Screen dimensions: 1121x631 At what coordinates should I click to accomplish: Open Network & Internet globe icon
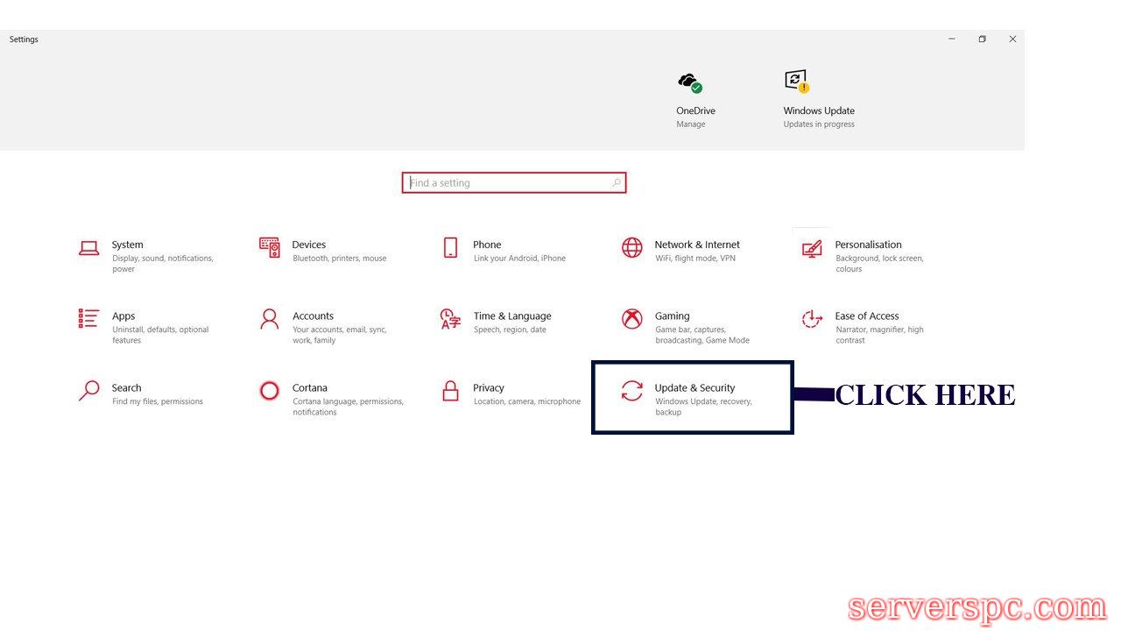[x=631, y=248]
